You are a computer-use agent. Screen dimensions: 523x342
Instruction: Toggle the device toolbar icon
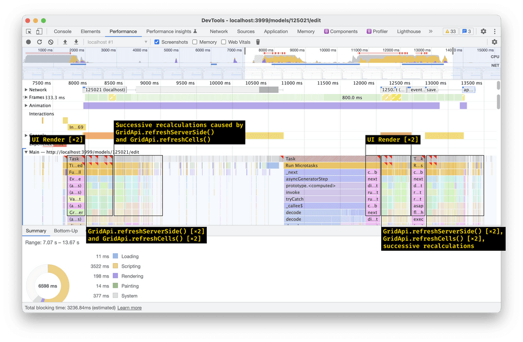[39, 31]
